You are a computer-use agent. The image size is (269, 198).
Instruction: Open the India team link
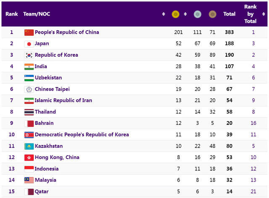[41, 66]
